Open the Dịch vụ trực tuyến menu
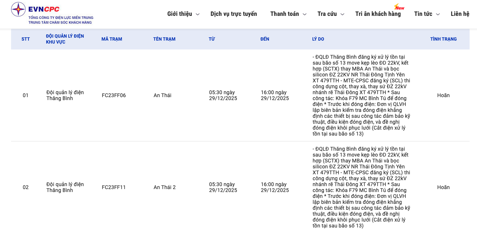The width and height of the screenshot is (477, 233). [233, 14]
